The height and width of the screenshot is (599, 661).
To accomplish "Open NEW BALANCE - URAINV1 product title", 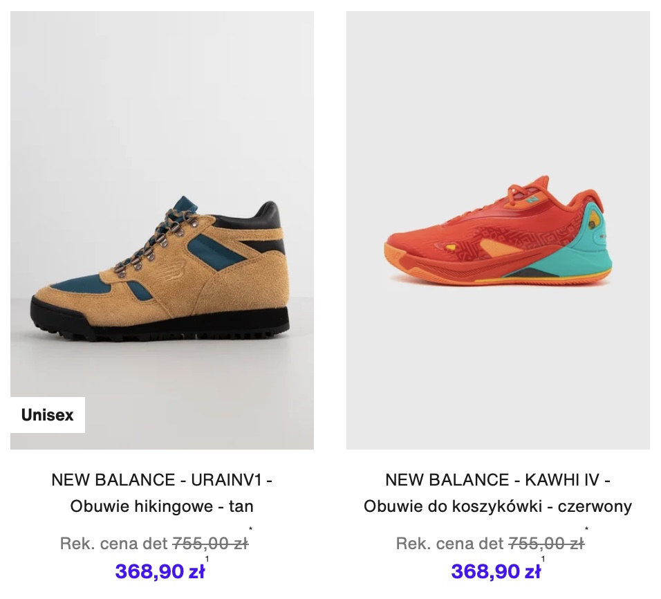I will 162,479.
